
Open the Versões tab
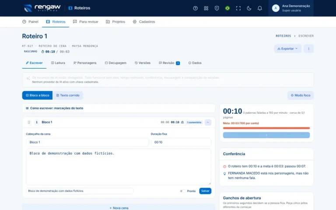pos(143,63)
